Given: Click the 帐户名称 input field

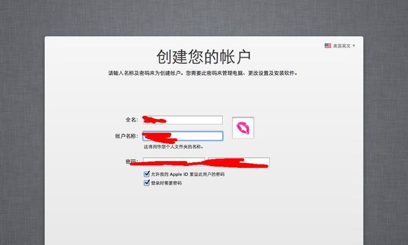Looking at the screenshot, I should 183,136.
